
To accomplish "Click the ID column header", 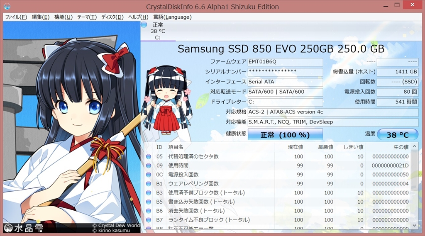I will (159, 147).
